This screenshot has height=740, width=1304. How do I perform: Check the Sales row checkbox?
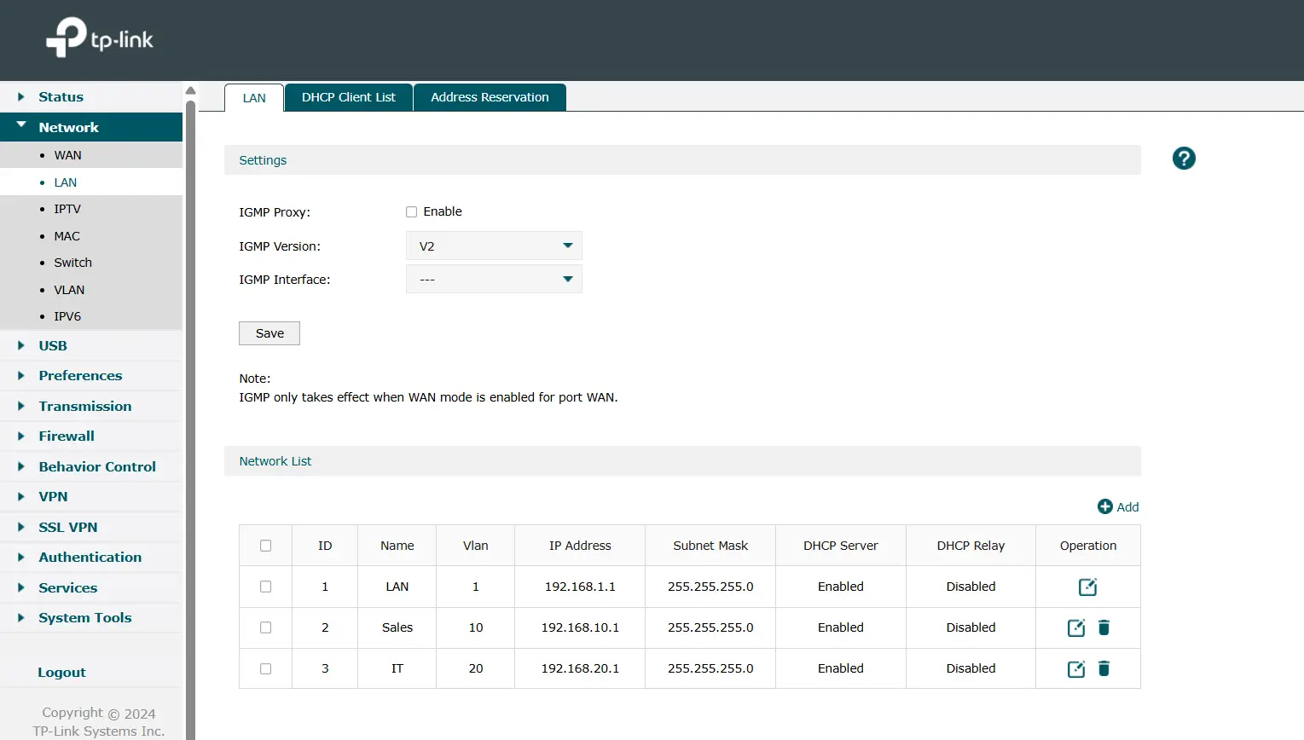(266, 627)
